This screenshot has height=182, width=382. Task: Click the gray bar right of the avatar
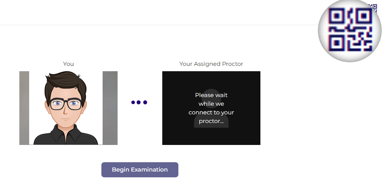tap(110, 108)
